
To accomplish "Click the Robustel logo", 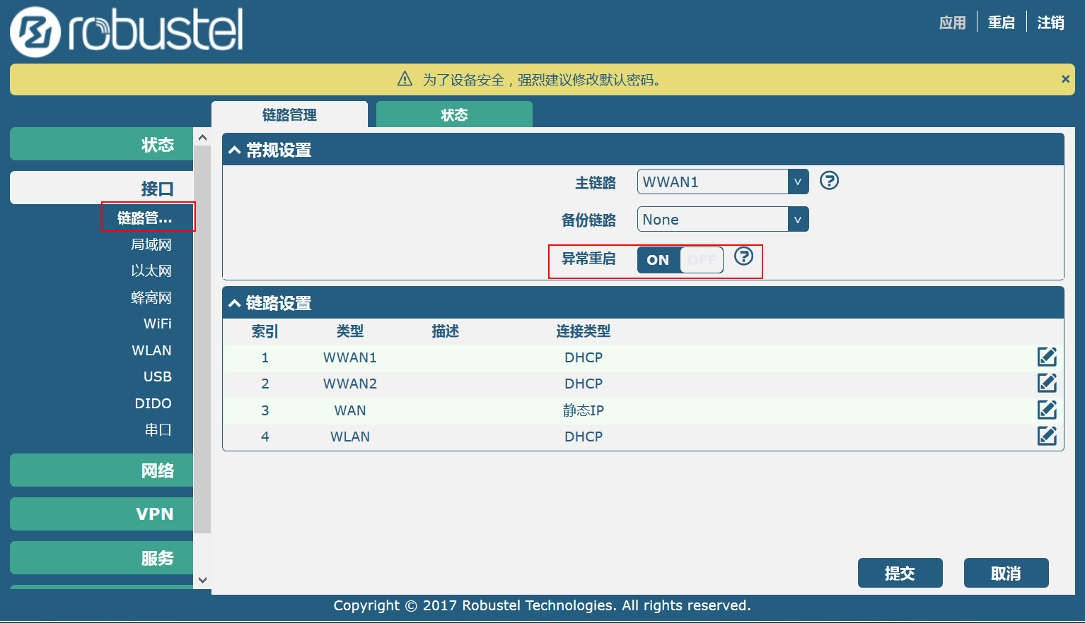I will coord(127,32).
